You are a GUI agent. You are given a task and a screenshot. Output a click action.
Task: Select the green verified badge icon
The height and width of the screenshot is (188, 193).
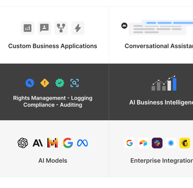[60, 83]
